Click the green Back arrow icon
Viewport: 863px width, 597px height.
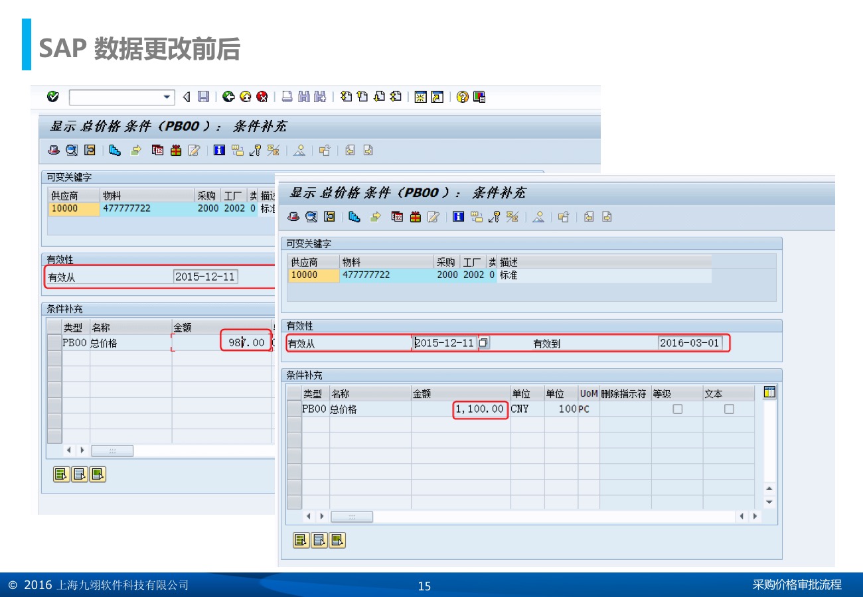point(228,97)
